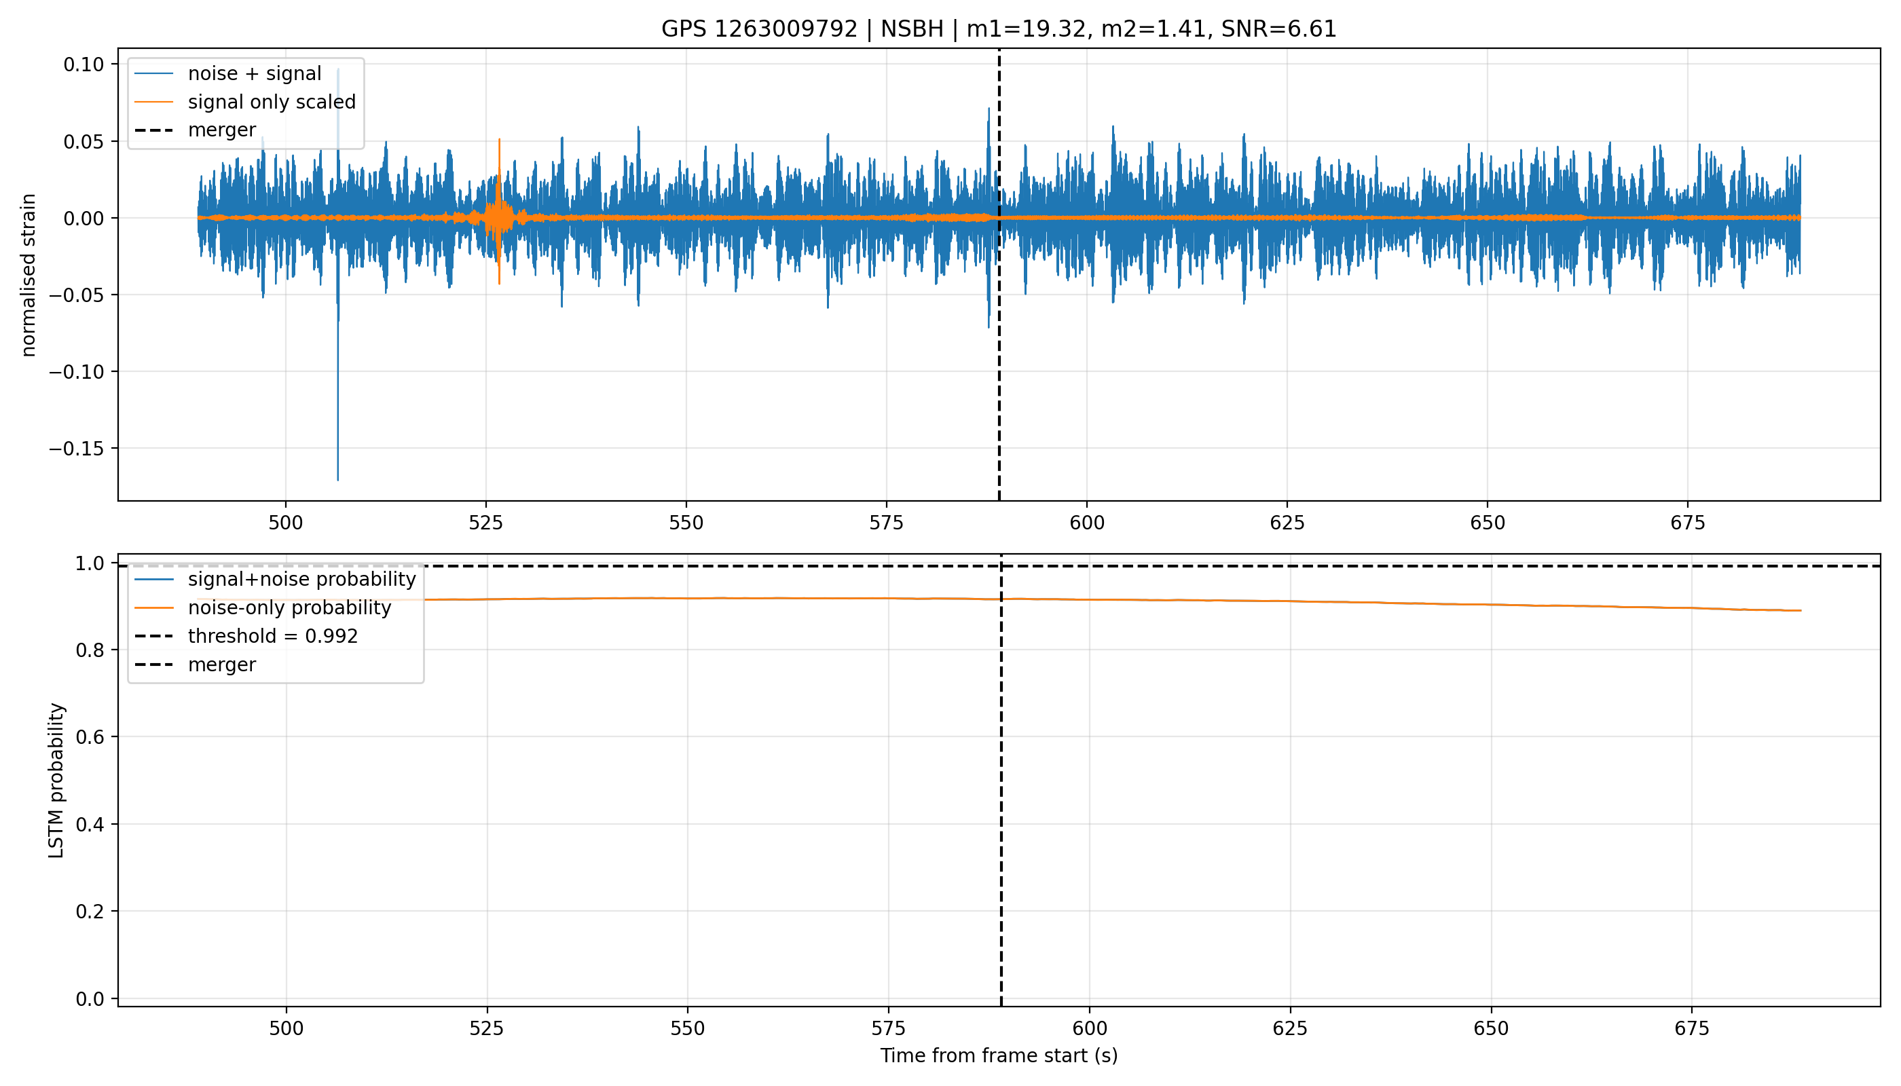
Task: Click the orange signal burst near 527 seconds
Action: pyautogui.click(x=498, y=217)
